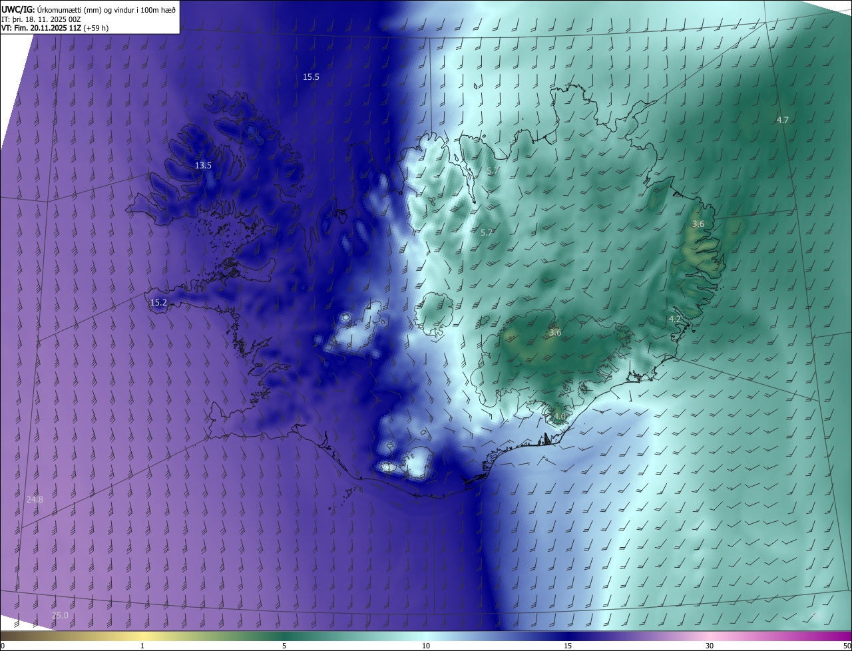Click the 3.6 value label on the Vatnajökull glacier

555,333
